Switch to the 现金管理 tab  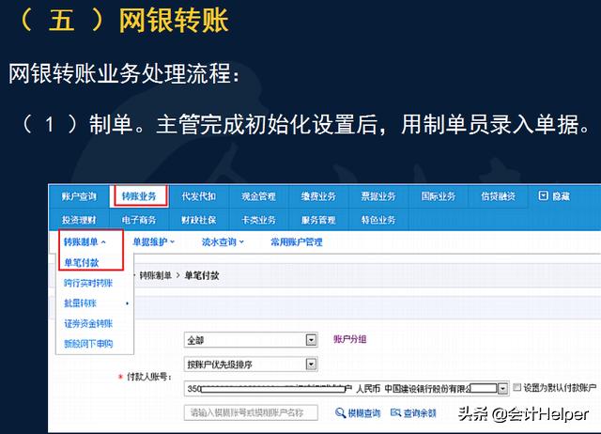click(x=258, y=196)
